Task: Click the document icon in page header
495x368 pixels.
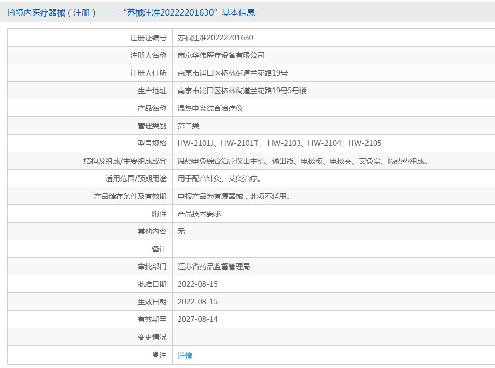Action: click(x=11, y=13)
